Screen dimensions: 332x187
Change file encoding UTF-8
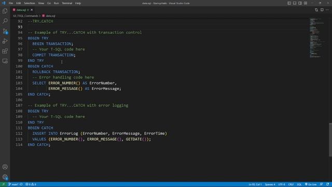[282, 184]
